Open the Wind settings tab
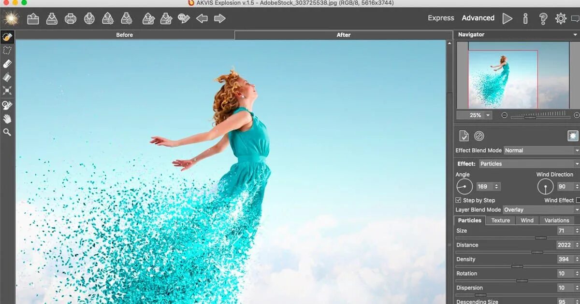 (x=527, y=220)
